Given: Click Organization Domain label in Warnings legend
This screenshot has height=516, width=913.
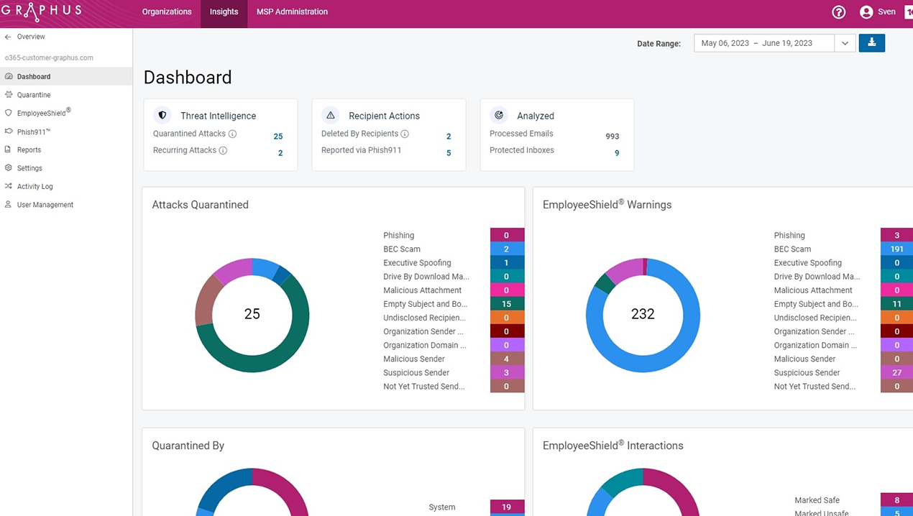Looking at the screenshot, I should tap(815, 345).
